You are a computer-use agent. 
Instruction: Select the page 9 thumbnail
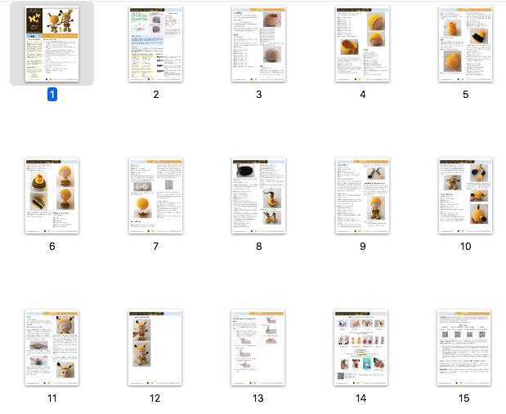362,196
